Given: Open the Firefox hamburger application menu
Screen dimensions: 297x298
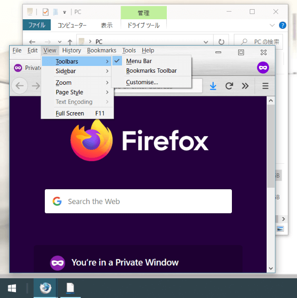Looking at the screenshot, I should (x=265, y=86).
